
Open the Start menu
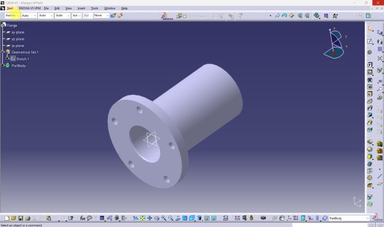(10, 8)
